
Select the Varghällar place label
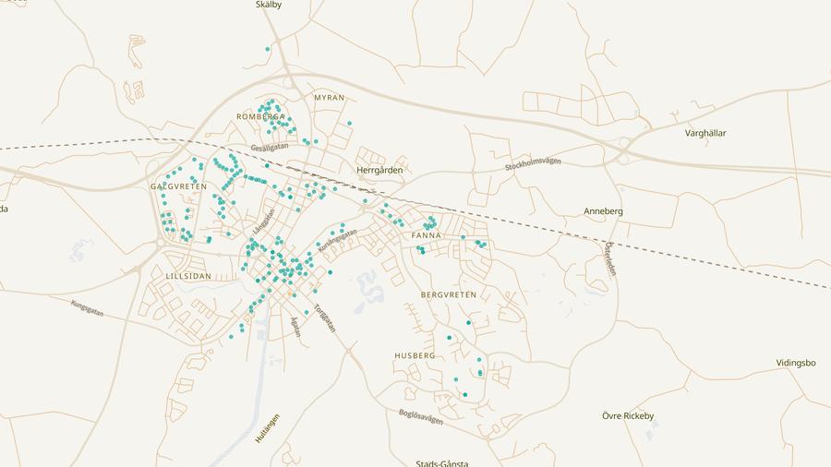tap(705, 134)
